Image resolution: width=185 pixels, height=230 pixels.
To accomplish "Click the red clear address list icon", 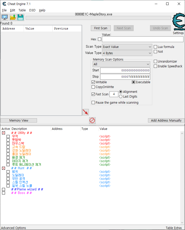I will (x=92, y=121).
